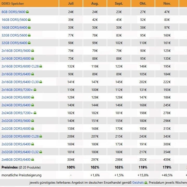Image resolution: width=187 pixels, height=187 pixels.
Task: Click the lock icon next to Geizhals footnote
Action: tap(146, 183)
